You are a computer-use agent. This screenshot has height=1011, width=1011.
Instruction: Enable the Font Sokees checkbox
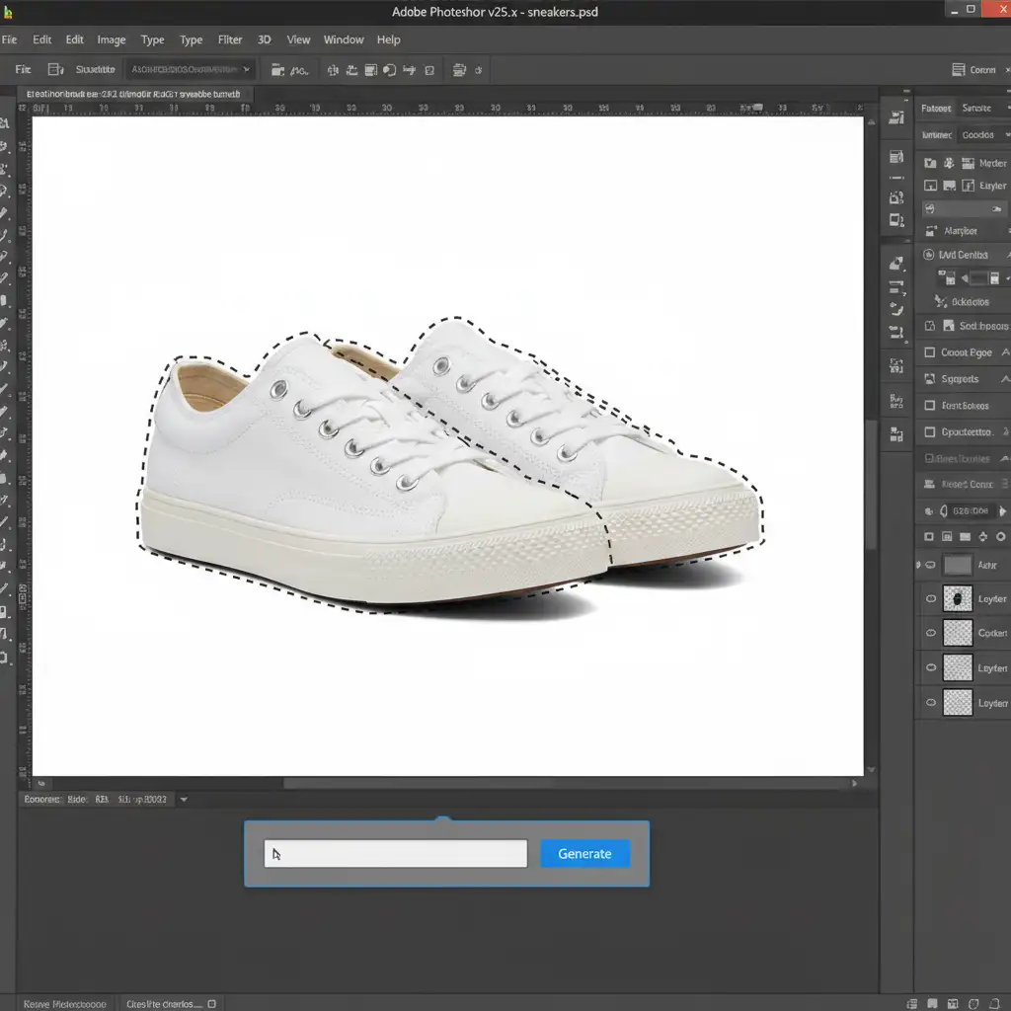click(x=929, y=406)
